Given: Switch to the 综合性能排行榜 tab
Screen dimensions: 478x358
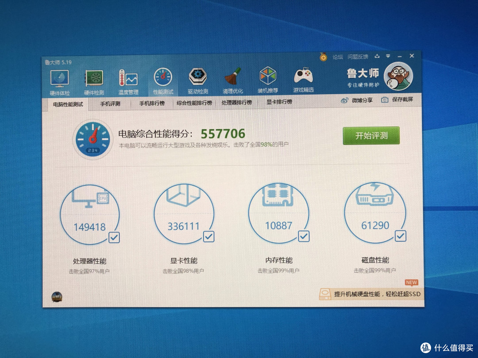Looking at the screenshot, I should pyautogui.click(x=194, y=103).
